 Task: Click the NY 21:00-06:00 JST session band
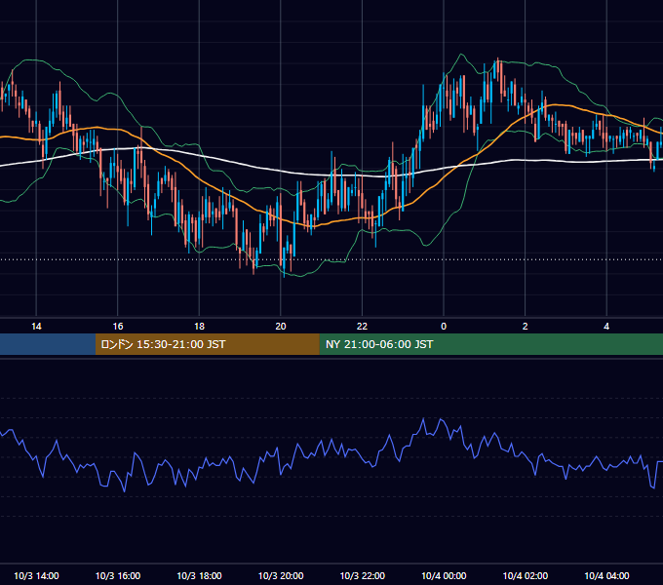tap(490, 344)
